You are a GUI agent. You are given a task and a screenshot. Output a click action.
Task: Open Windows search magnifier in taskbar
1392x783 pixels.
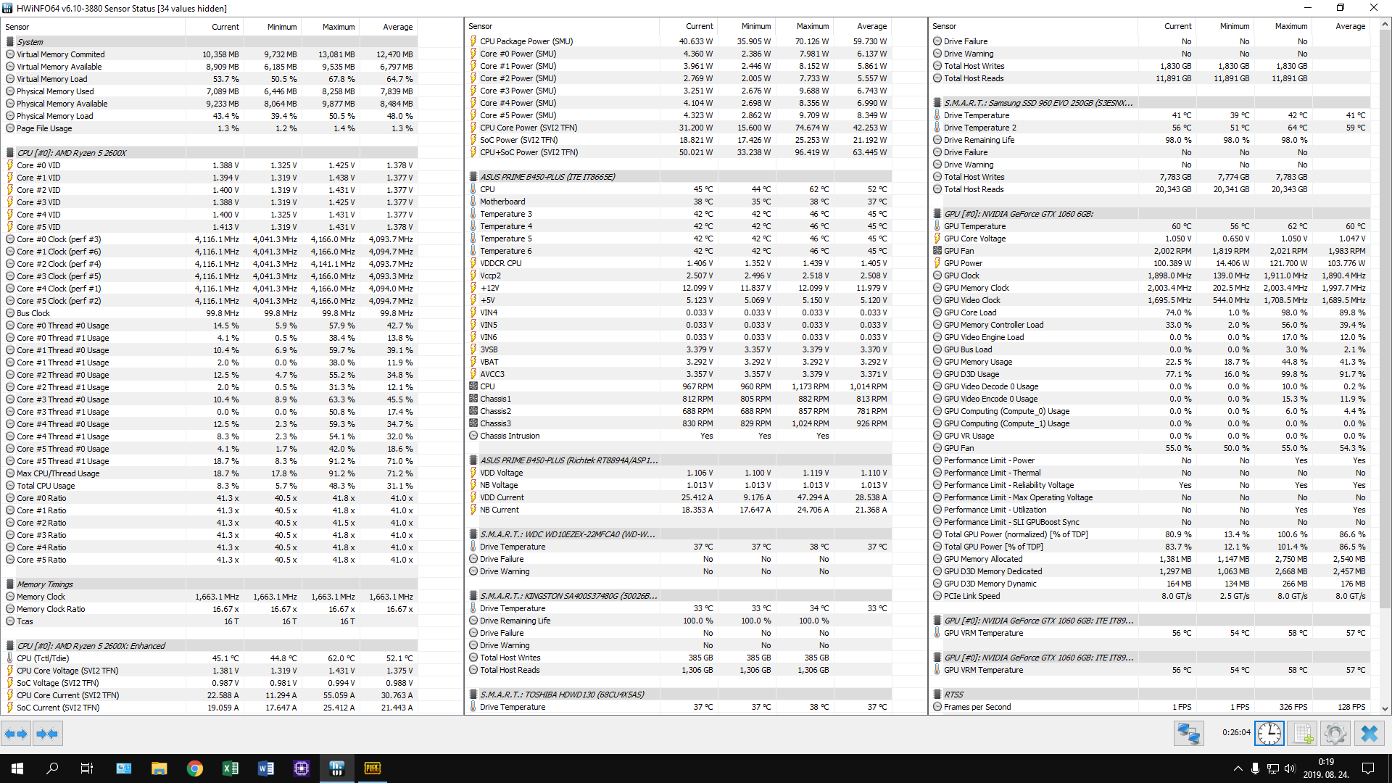pos(52,768)
